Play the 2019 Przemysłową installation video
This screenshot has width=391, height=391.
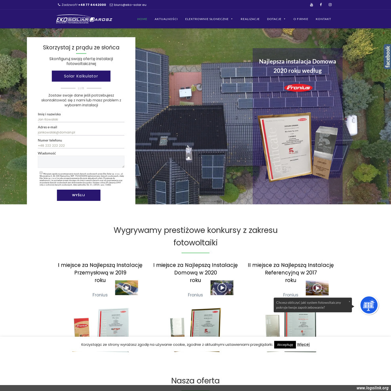(126, 288)
